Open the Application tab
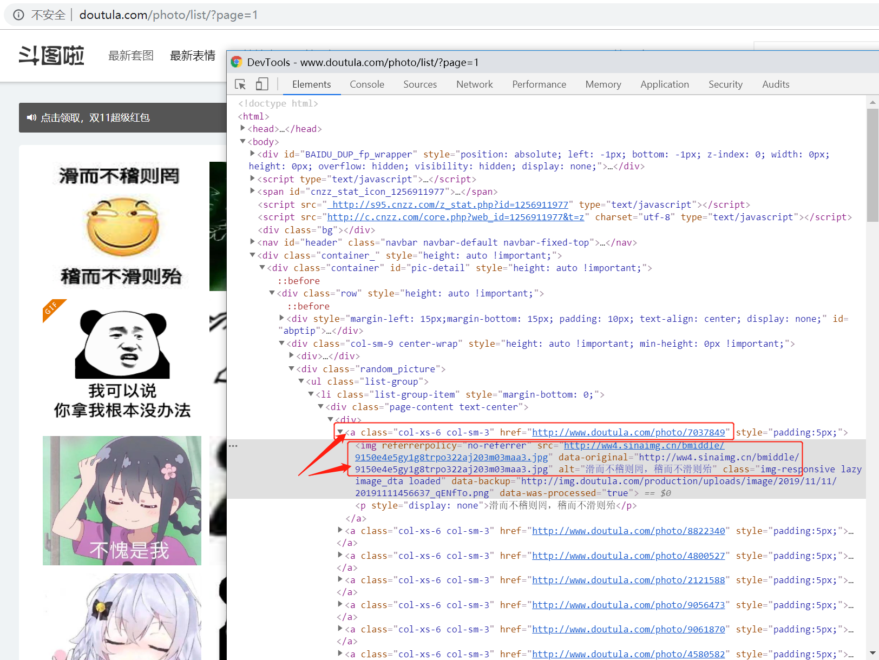Screen dimensions: 879x660 (x=665, y=84)
